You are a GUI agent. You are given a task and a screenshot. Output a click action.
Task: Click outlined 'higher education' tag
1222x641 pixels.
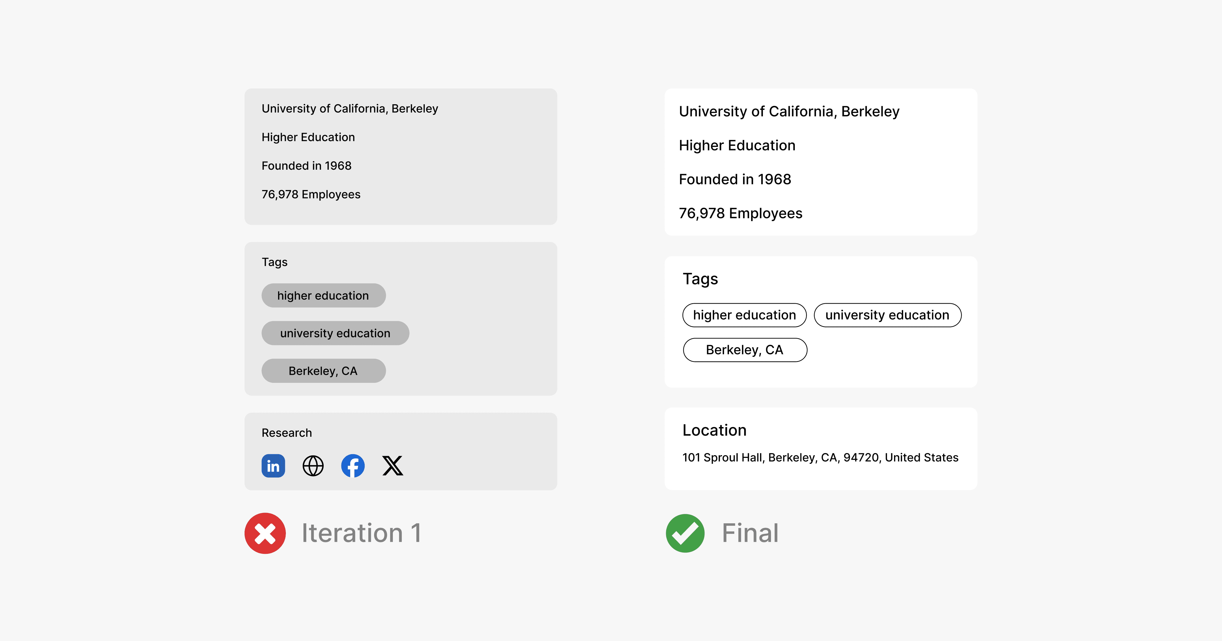[744, 315]
